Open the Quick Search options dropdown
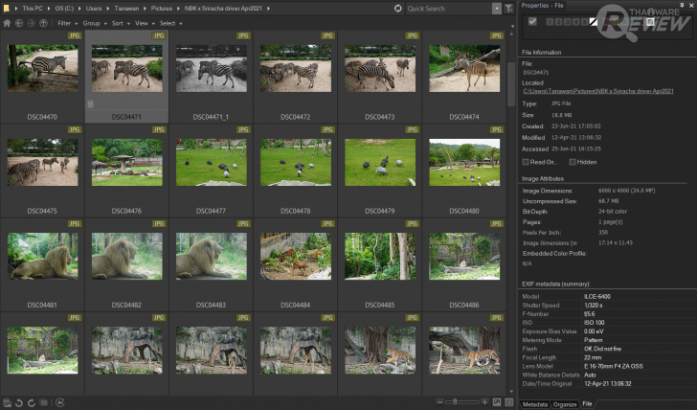Viewport: 697px width, 410px height. 495,8
